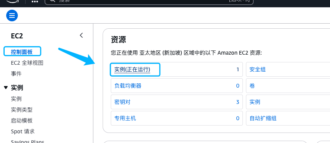Viewport: 330px width, 143px height.
Task: Open the services grid icon in top bar
Action: pos(35,2)
